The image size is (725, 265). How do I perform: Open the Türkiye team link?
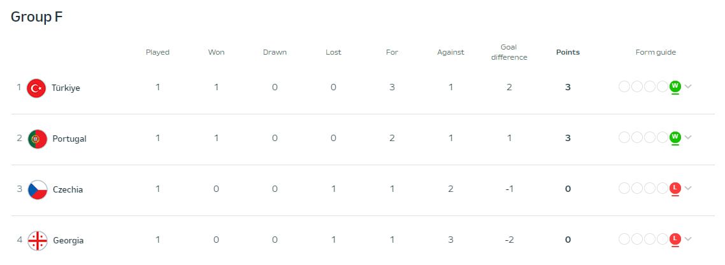[66, 88]
